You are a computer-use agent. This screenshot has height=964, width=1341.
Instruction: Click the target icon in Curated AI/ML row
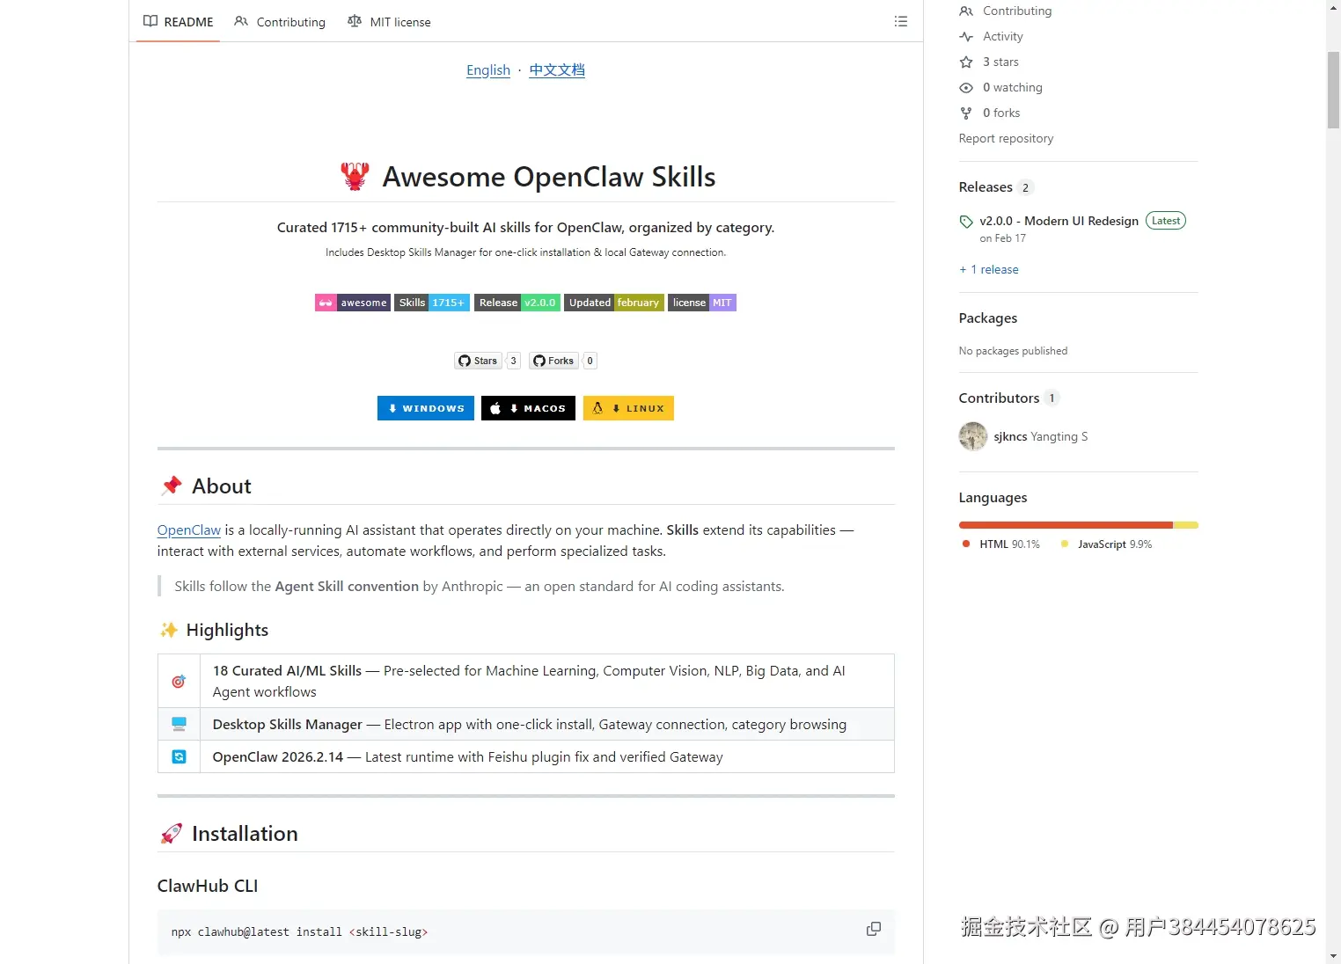coord(179,681)
